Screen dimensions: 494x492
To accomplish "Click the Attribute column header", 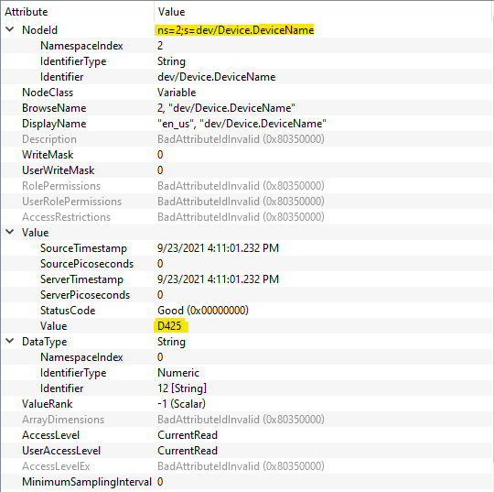I will coord(78,12).
